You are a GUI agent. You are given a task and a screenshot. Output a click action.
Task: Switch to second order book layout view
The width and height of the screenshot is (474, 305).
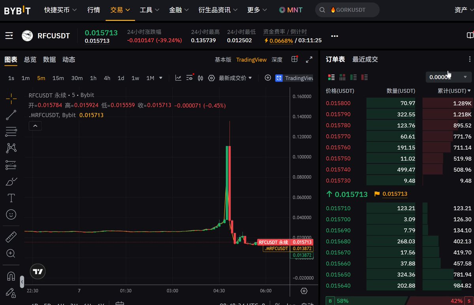(x=342, y=77)
